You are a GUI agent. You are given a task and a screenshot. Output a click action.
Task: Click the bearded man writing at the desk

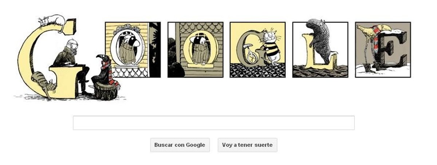(x=72, y=64)
